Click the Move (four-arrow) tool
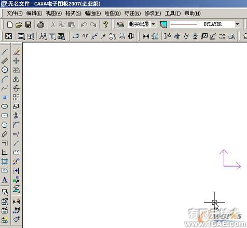This screenshot has height=228, width=247. pyautogui.click(x=16, y=61)
